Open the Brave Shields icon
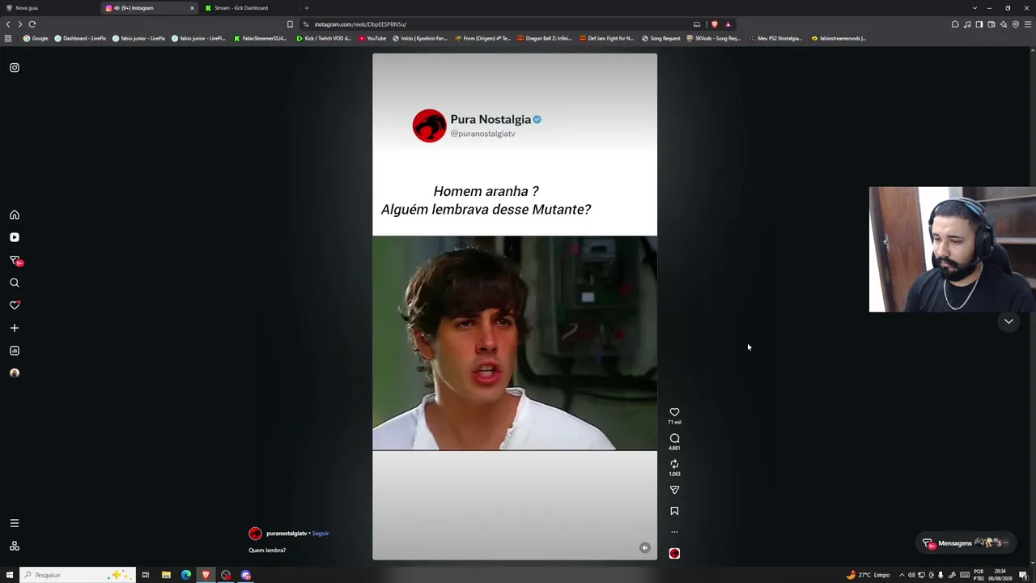 point(714,24)
